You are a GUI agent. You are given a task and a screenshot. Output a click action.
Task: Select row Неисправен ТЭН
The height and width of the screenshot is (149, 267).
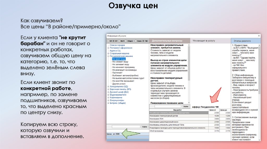[x=190, y=119]
